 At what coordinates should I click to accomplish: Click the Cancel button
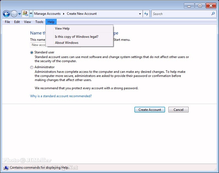178,109
